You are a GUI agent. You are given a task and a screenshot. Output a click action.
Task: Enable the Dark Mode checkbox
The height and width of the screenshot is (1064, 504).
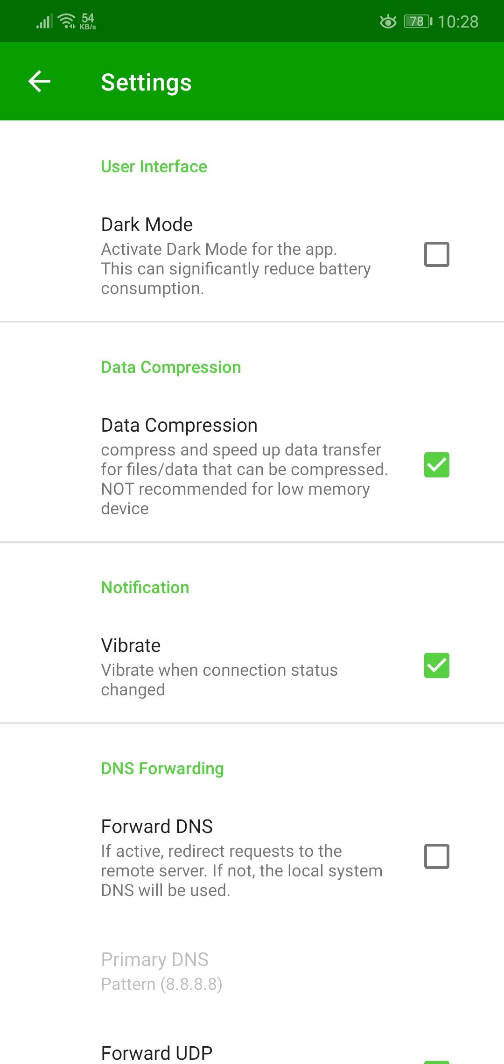tap(436, 254)
